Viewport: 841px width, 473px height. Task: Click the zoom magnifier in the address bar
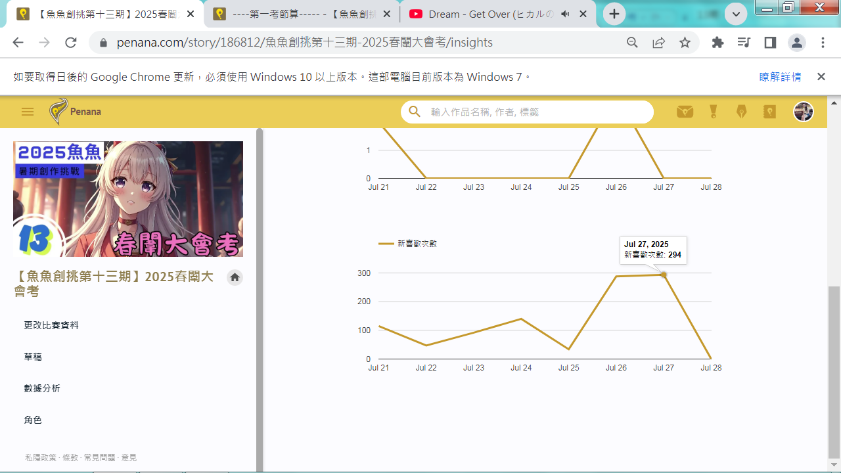click(632, 43)
